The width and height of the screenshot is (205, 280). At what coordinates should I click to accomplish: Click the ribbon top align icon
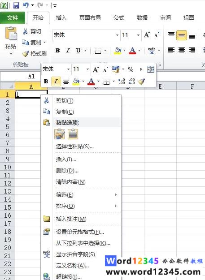tap(171, 34)
